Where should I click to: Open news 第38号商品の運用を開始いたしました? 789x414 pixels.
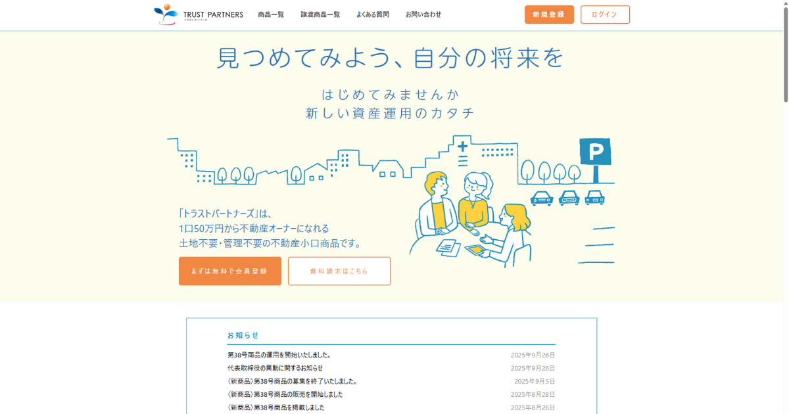pos(279,355)
